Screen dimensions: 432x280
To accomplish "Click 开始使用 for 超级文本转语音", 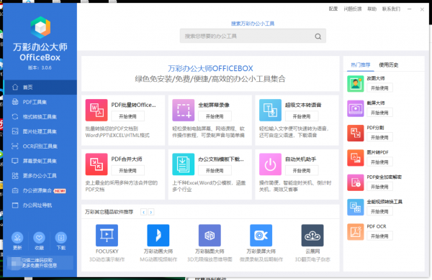I will [302, 116].
